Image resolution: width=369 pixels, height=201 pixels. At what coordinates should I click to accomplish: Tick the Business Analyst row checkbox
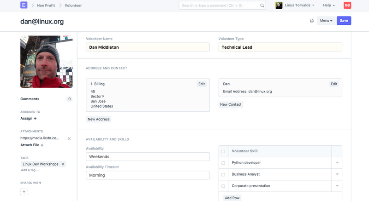pyautogui.click(x=224, y=174)
